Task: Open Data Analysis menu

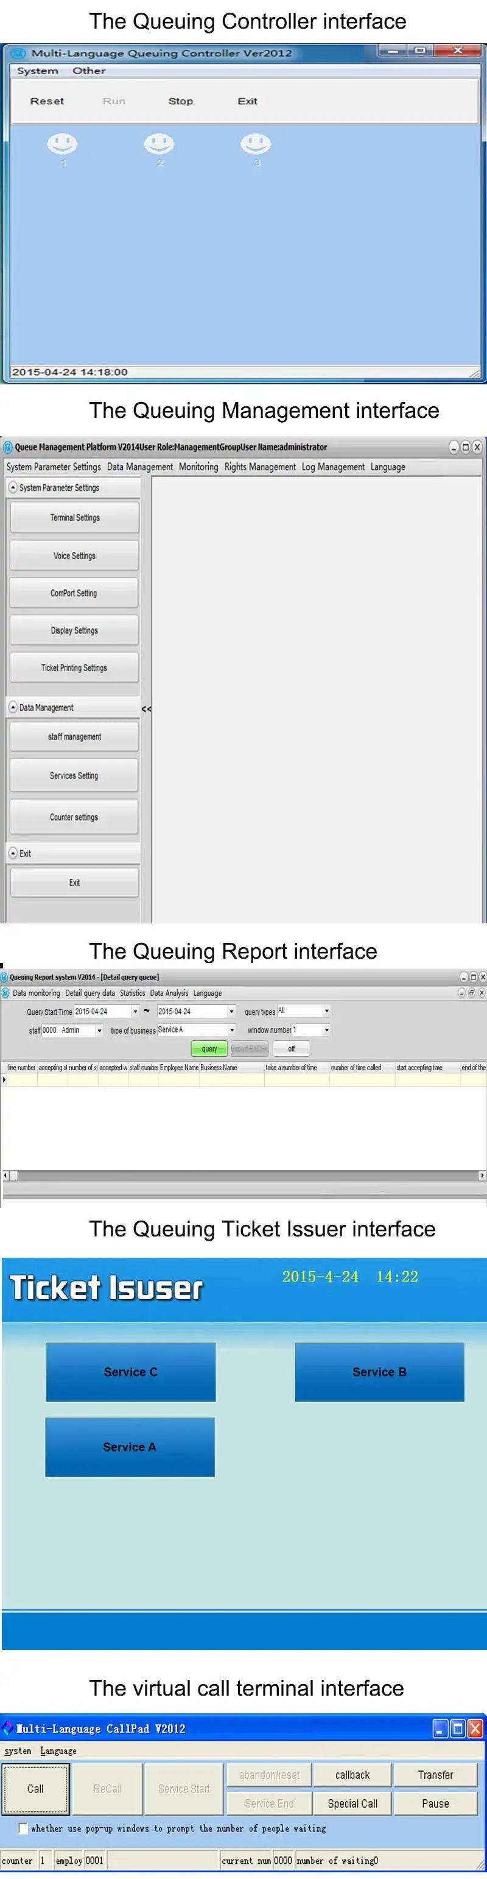Action: [169, 993]
